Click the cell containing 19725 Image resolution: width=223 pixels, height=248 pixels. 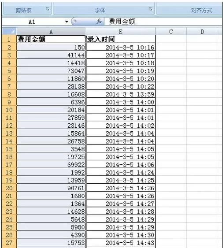(51, 156)
